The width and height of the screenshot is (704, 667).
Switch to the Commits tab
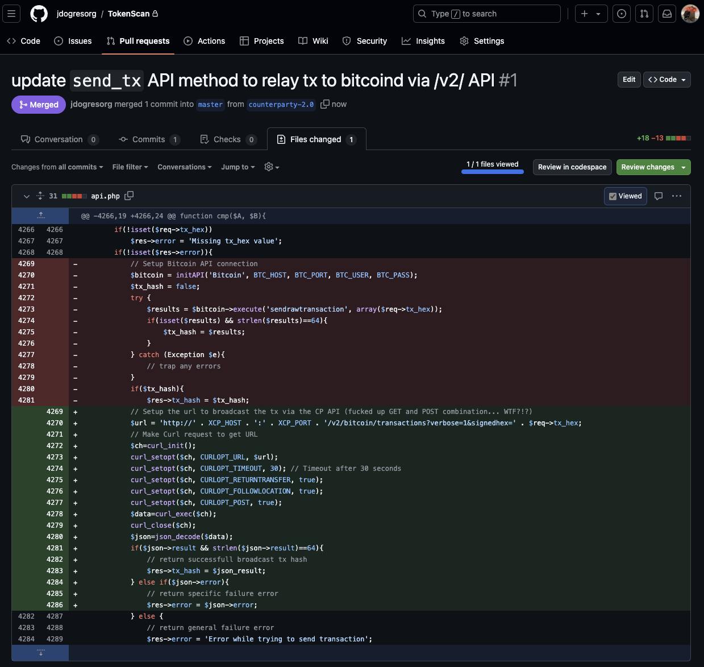tap(149, 139)
